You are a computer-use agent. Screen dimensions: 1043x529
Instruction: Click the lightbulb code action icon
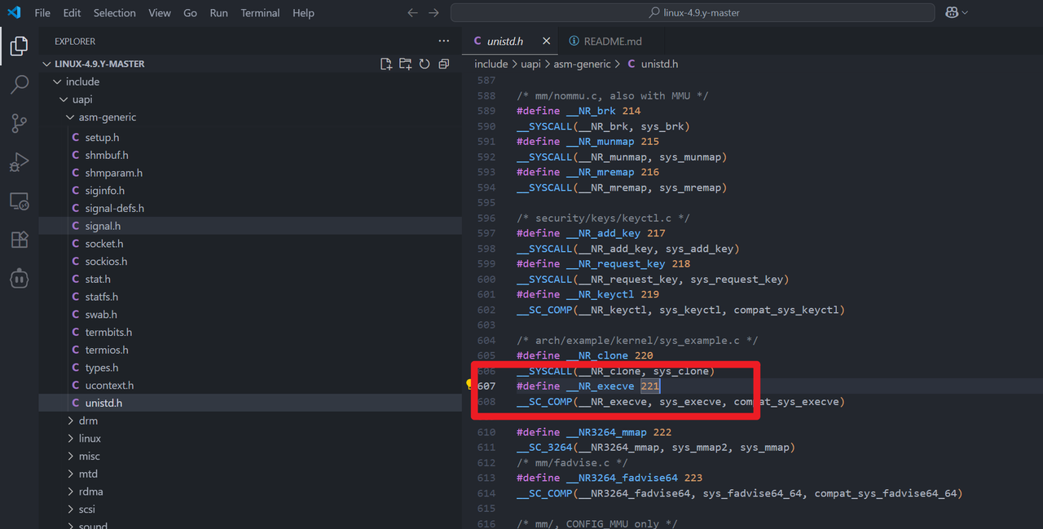point(469,384)
